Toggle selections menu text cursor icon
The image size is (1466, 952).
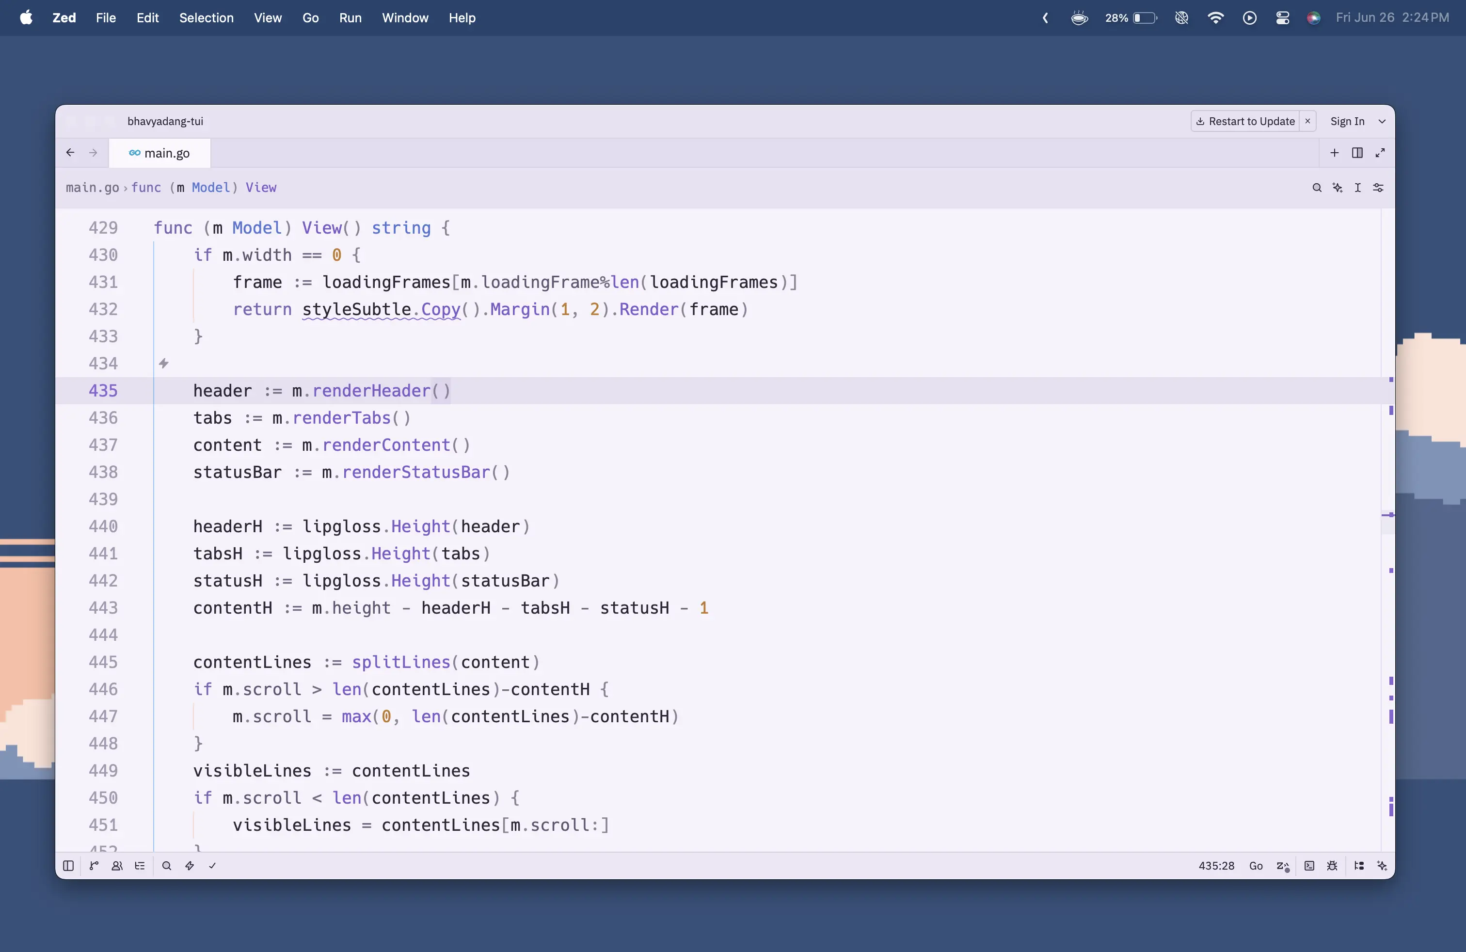pos(1357,188)
